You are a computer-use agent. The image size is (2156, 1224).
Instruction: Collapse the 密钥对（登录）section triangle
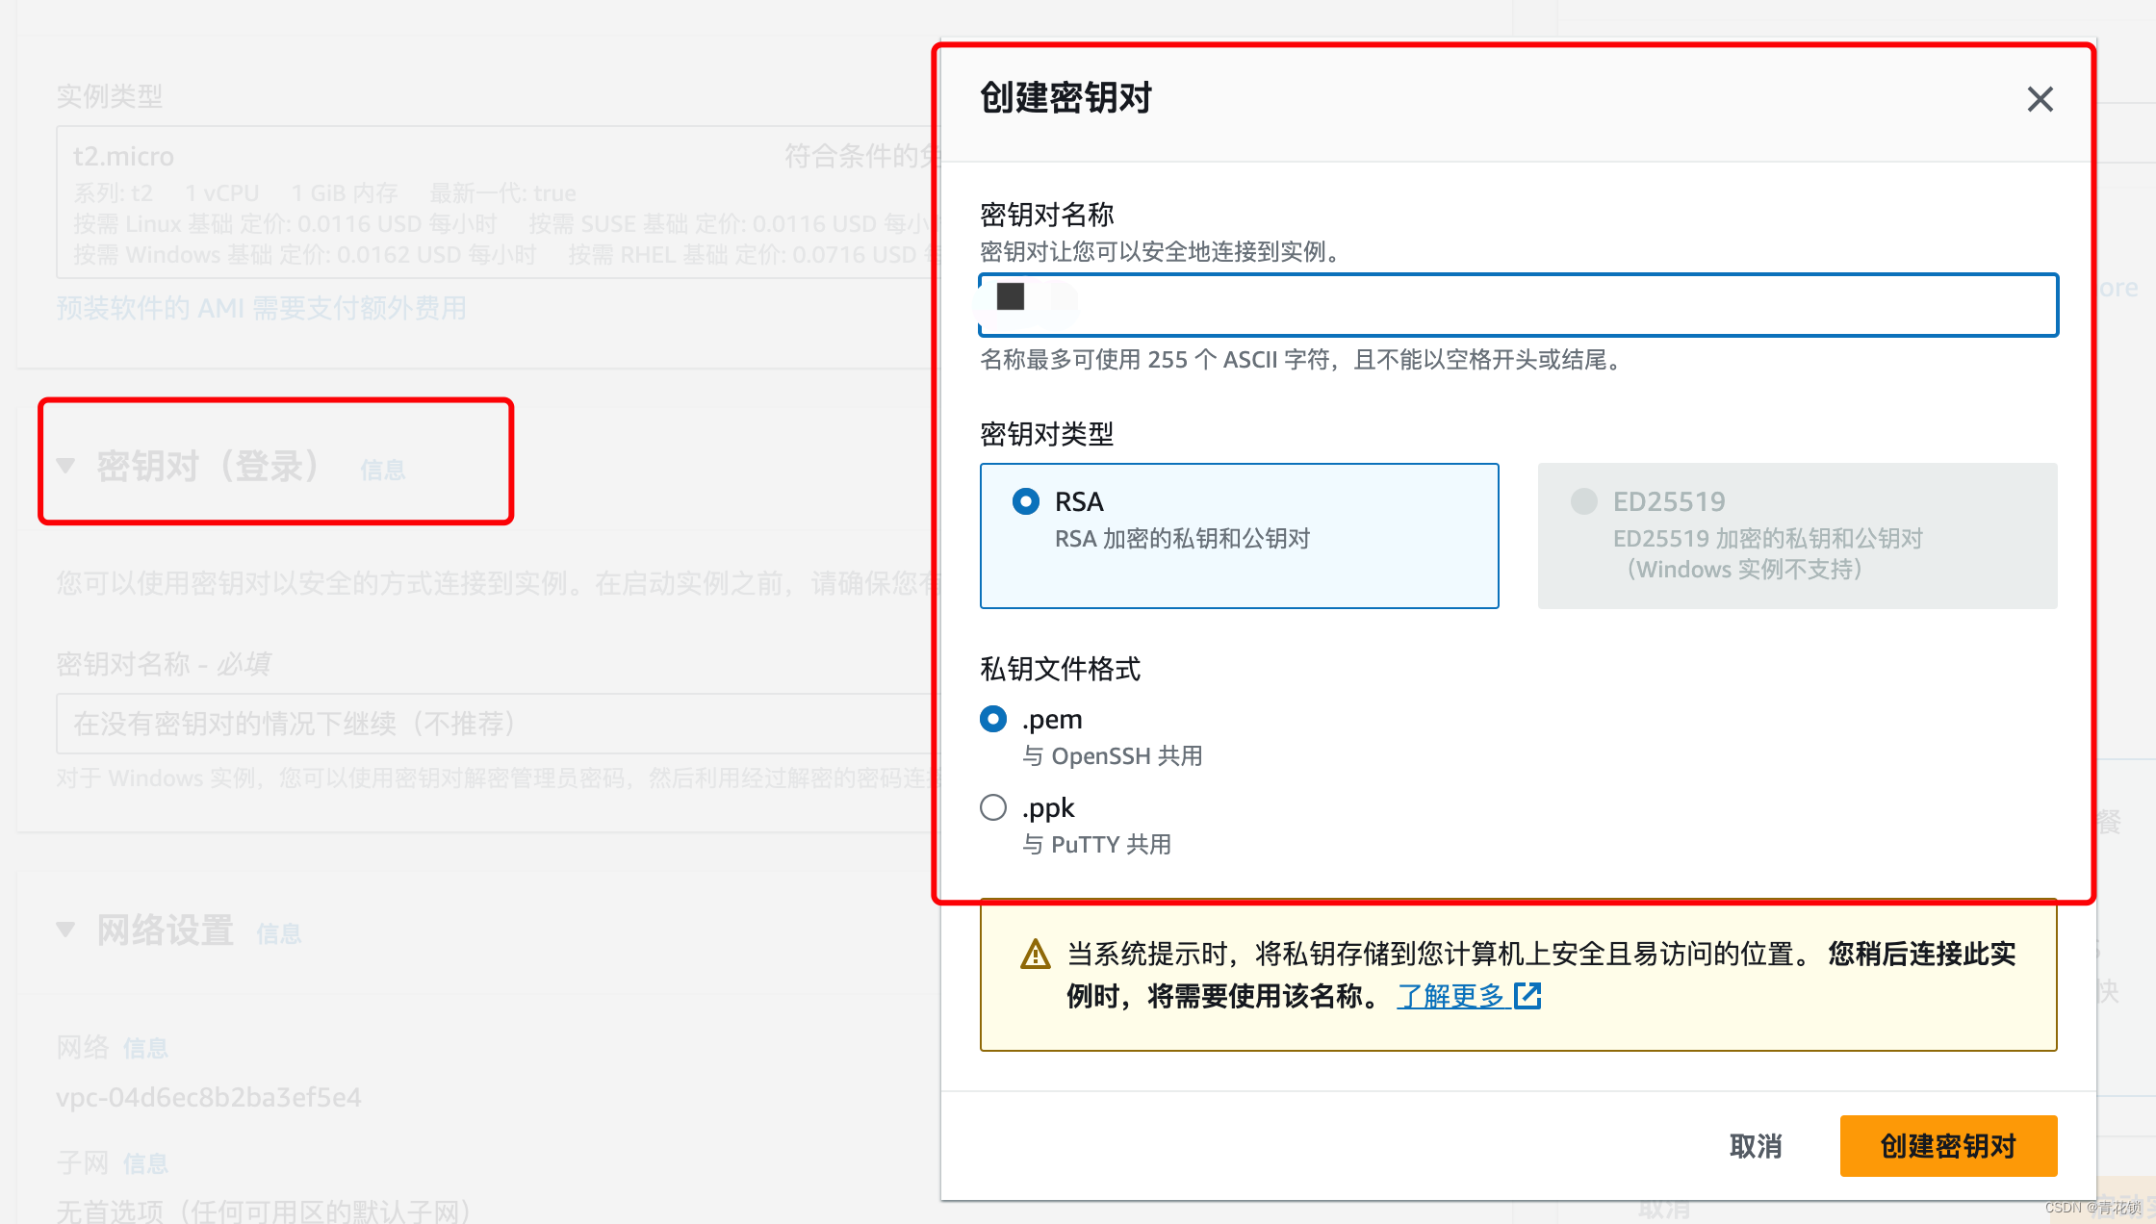pyautogui.click(x=65, y=467)
